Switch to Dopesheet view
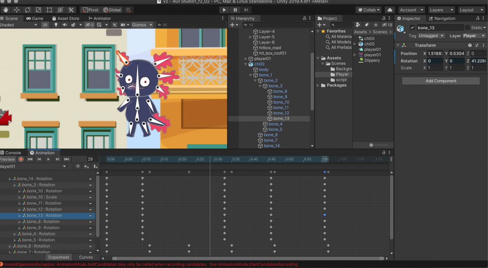The width and height of the screenshot is (488, 268). click(x=59, y=257)
